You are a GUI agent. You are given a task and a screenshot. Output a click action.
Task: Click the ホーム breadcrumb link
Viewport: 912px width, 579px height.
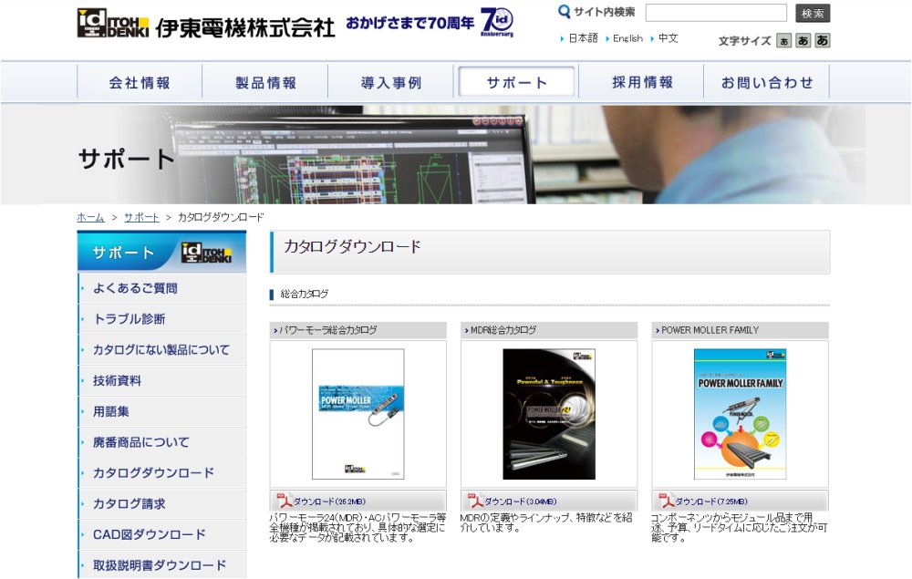90,217
